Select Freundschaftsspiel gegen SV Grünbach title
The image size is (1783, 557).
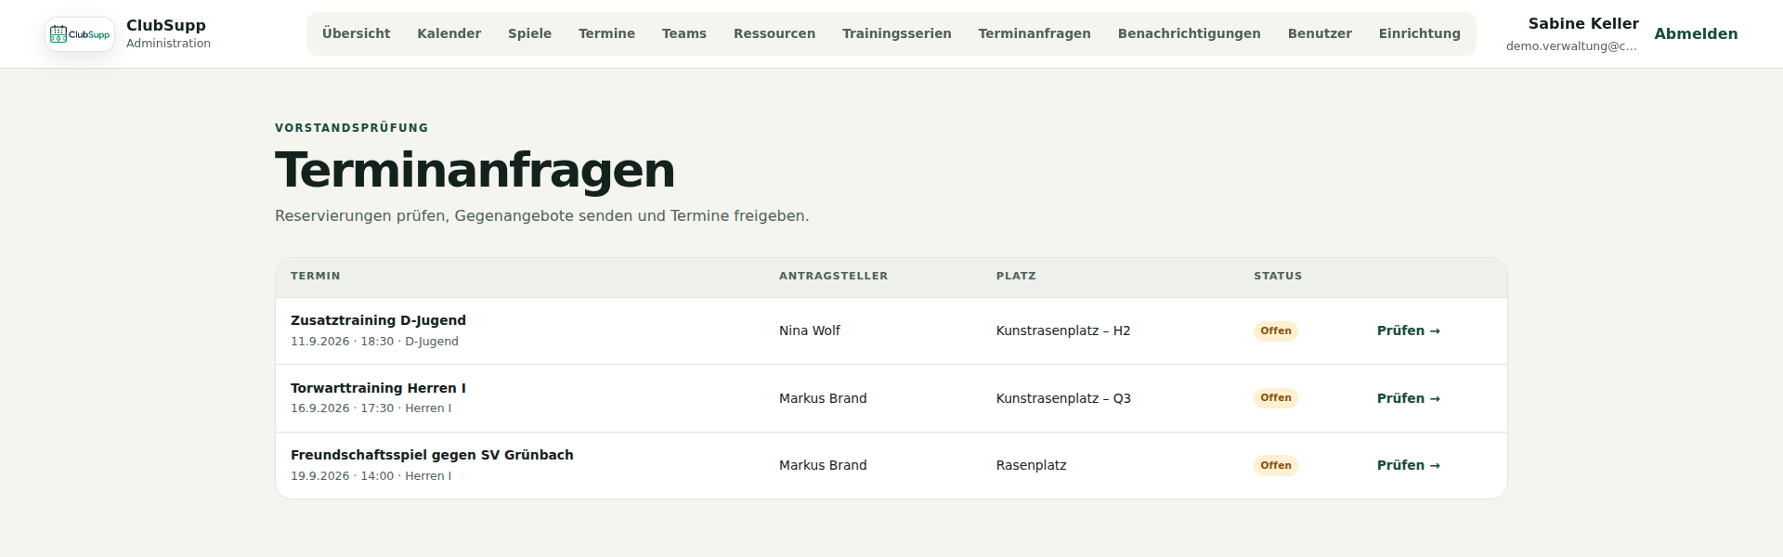tap(432, 455)
